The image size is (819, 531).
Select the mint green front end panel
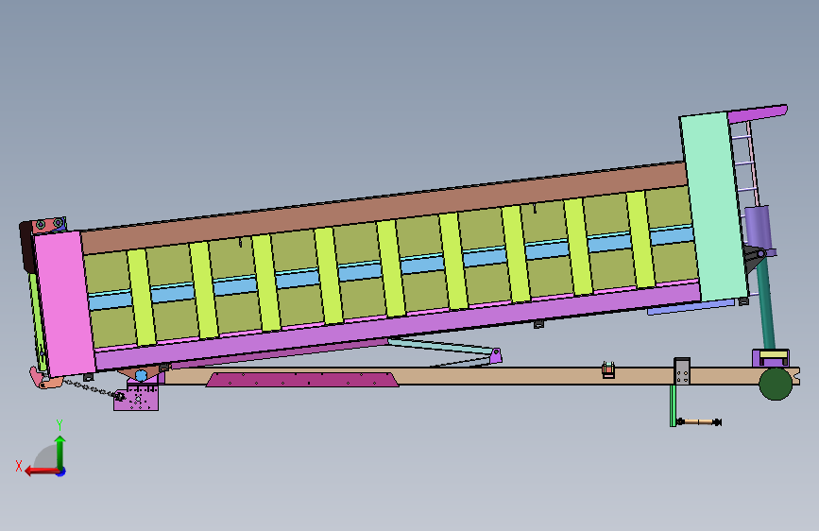point(713,208)
